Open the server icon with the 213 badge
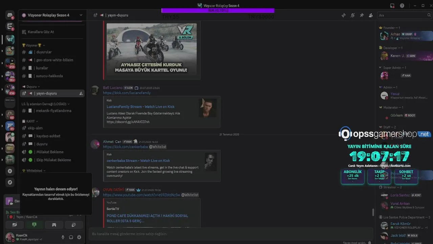The width and height of the screenshot is (433, 244). coord(10,63)
